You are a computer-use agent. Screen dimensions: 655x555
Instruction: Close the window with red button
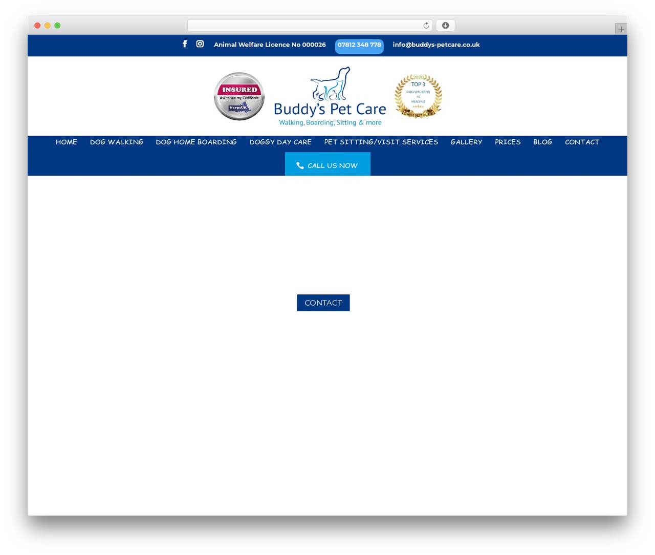[37, 26]
